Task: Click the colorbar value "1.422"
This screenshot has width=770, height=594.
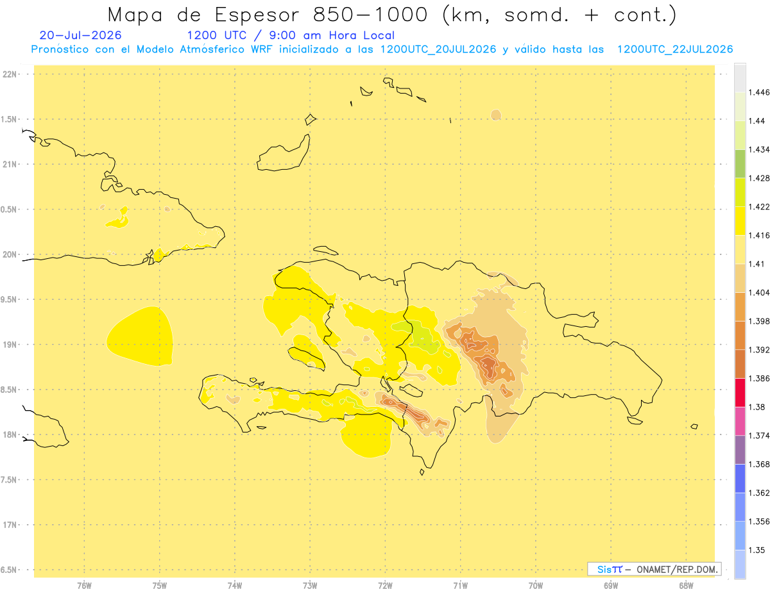Action: [x=758, y=206]
